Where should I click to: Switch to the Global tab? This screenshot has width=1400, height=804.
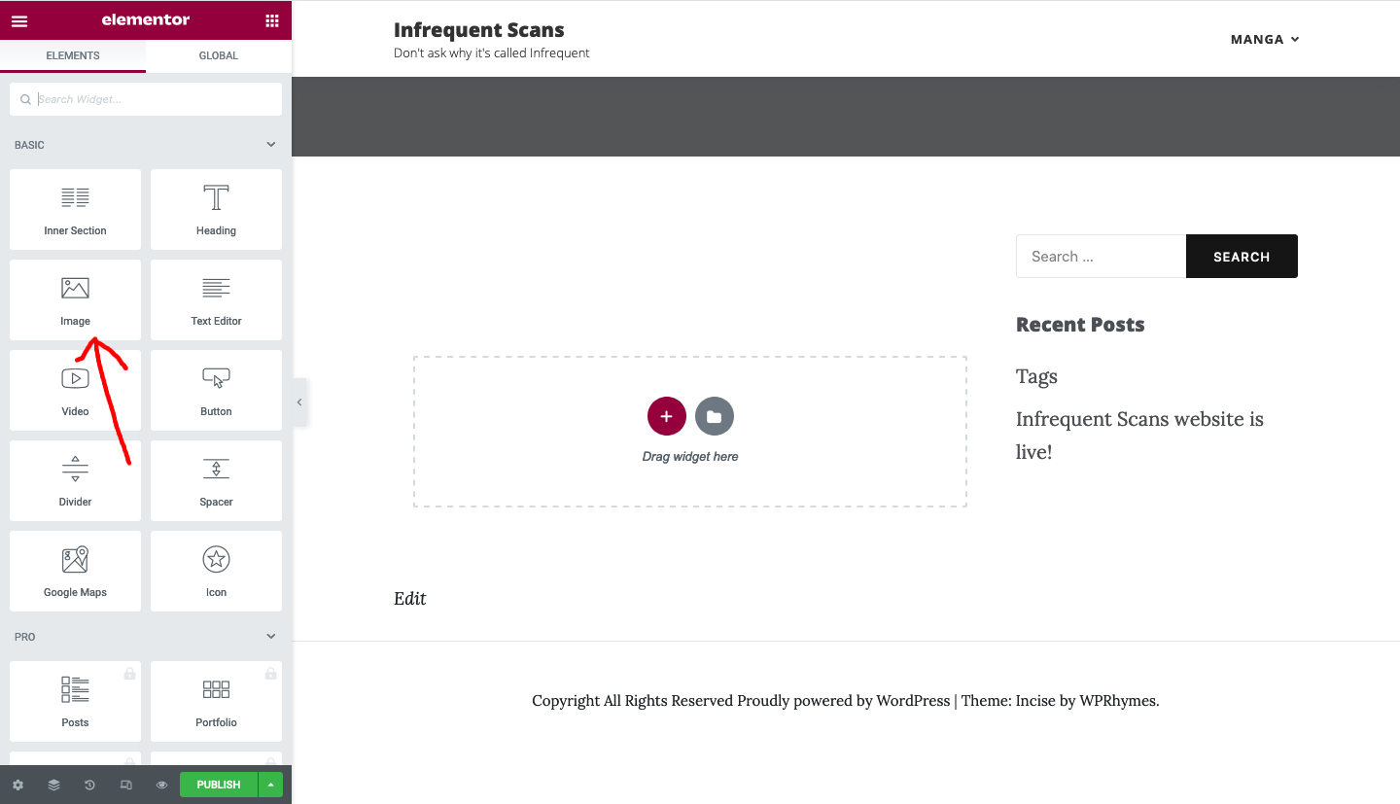[219, 55]
